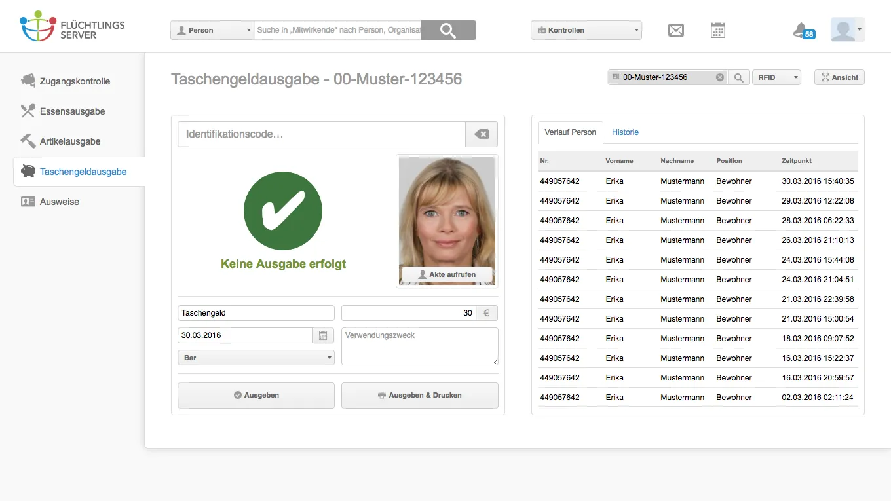Click the date field 30.03.2016
Viewport: 891px width, 501px height.
(x=245, y=335)
